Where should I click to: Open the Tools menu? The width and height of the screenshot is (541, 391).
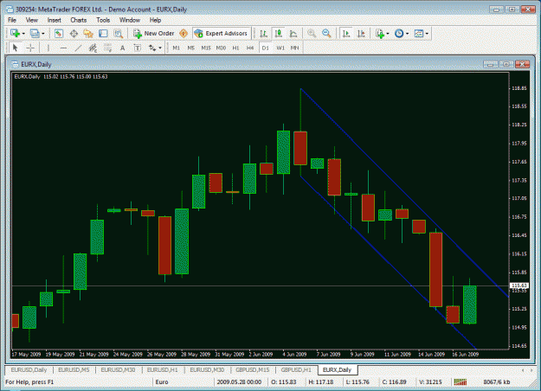click(103, 20)
